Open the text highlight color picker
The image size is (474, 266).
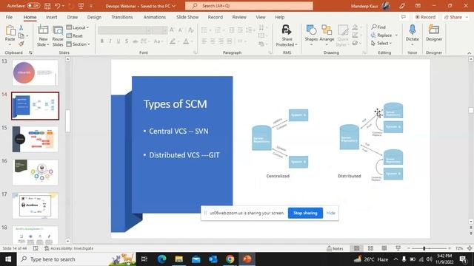[x=178, y=41]
